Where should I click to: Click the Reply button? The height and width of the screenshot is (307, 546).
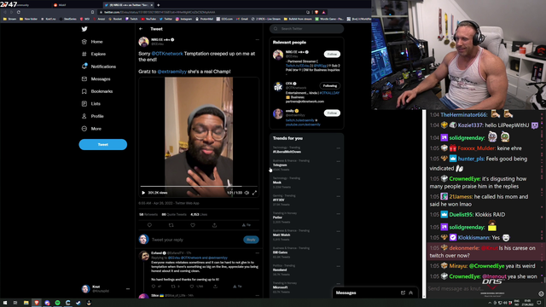251,240
